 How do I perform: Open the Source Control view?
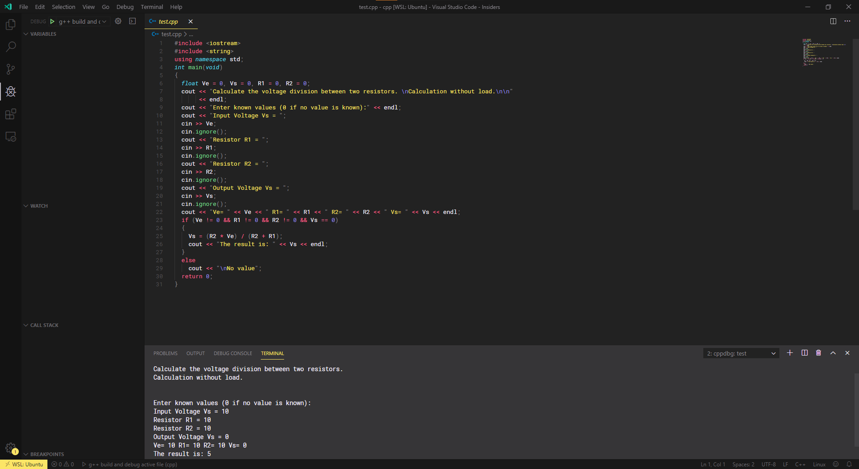pyautogui.click(x=10, y=69)
